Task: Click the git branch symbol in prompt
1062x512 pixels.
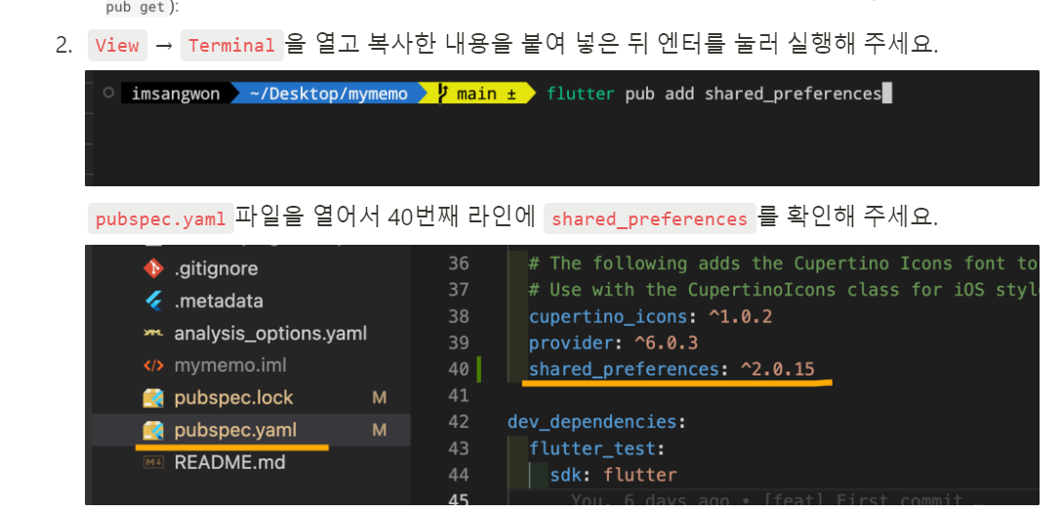Action: click(443, 94)
